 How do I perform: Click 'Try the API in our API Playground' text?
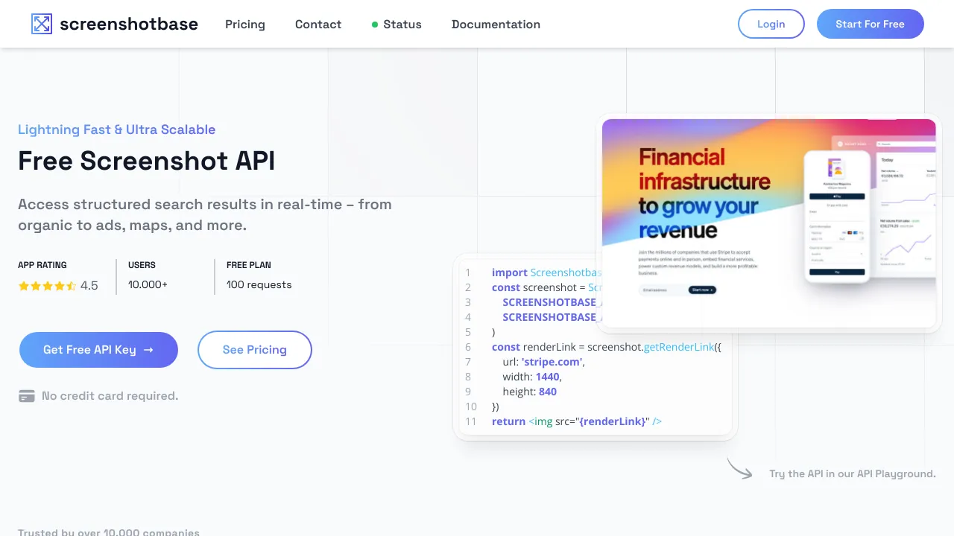852,473
